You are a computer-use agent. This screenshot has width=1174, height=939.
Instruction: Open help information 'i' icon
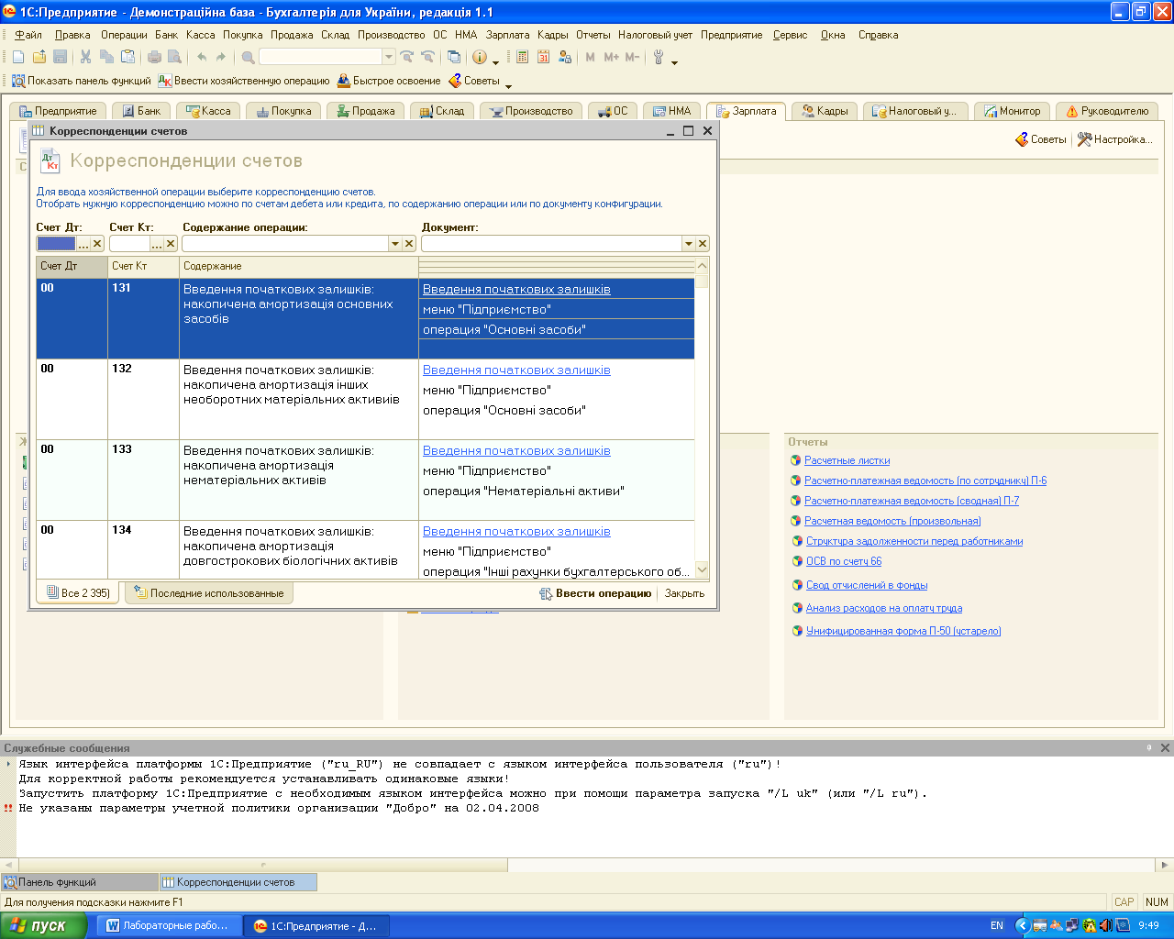click(x=480, y=57)
